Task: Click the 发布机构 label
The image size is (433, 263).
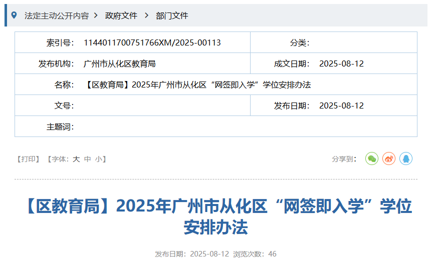Action: tap(56, 64)
